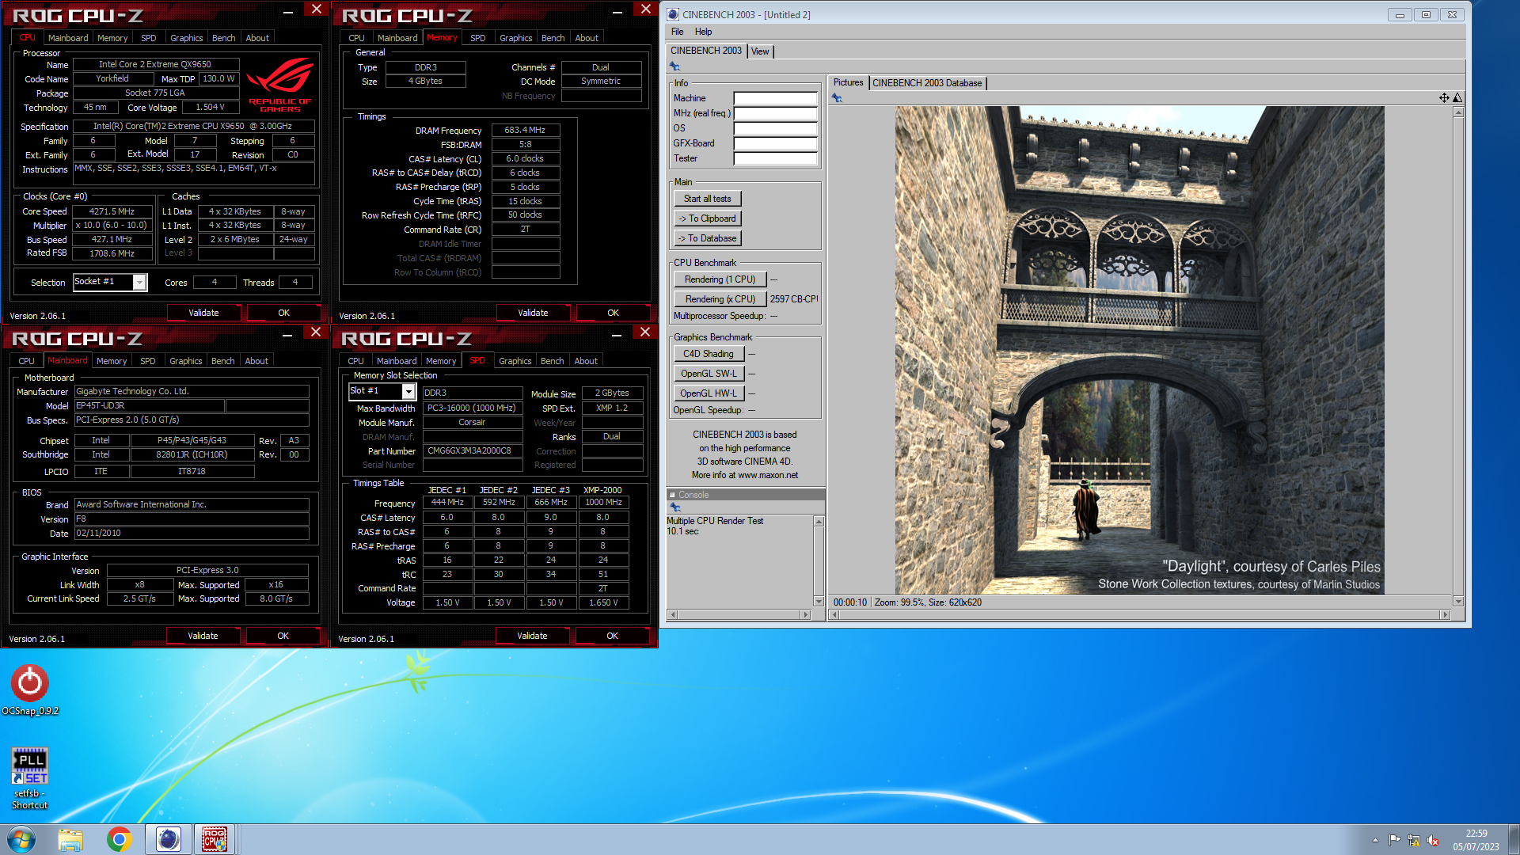Run Rendering (1 CPU) benchmark
Screen dimensions: 1520x855
(720, 279)
